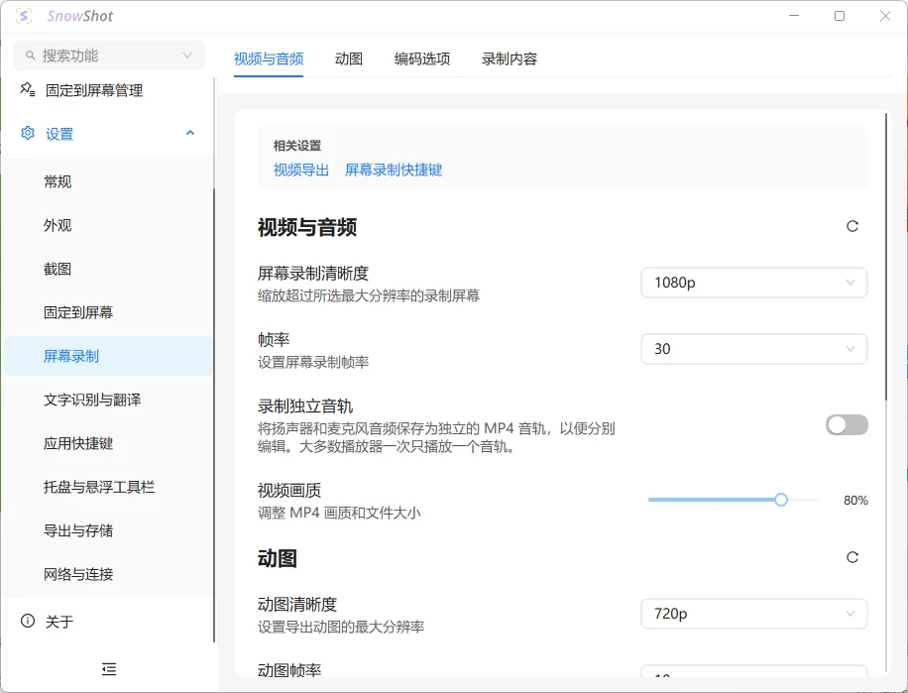The image size is (908, 693).
Task: Click the 视频与音频 section heading
Action: pyautogui.click(x=307, y=227)
